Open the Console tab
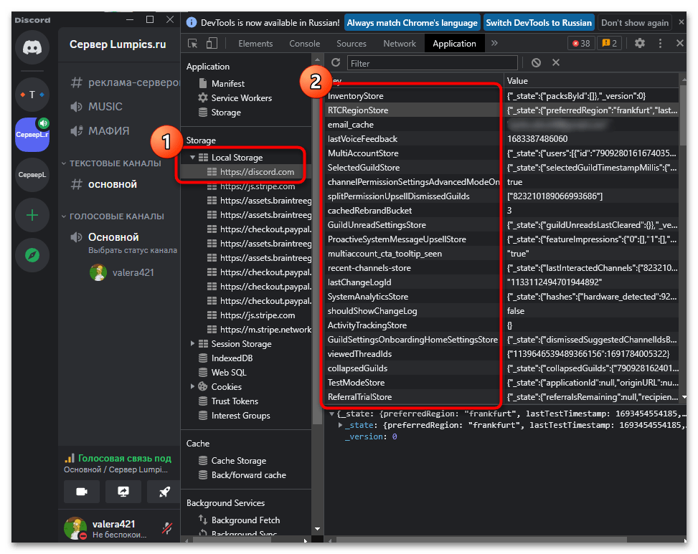The height and width of the screenshot is (554, 698). click(x=303, y=43)
